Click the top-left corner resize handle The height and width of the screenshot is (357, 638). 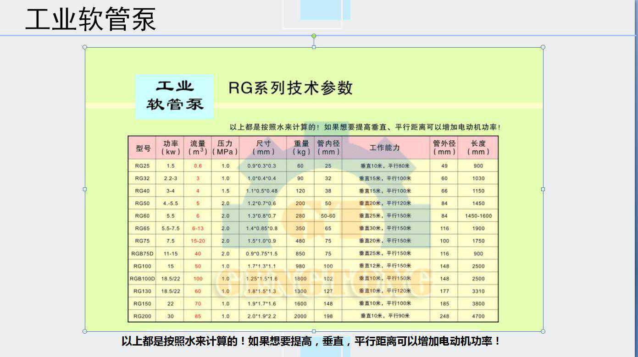(85, 47)
